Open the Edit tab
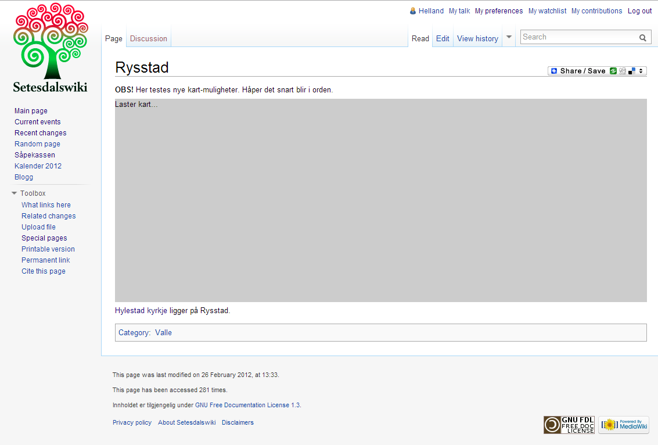658x445 pixels. click(443, 39)
